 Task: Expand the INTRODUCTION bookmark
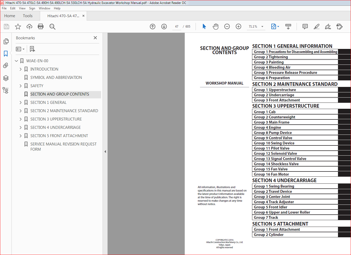coord(21,69)
